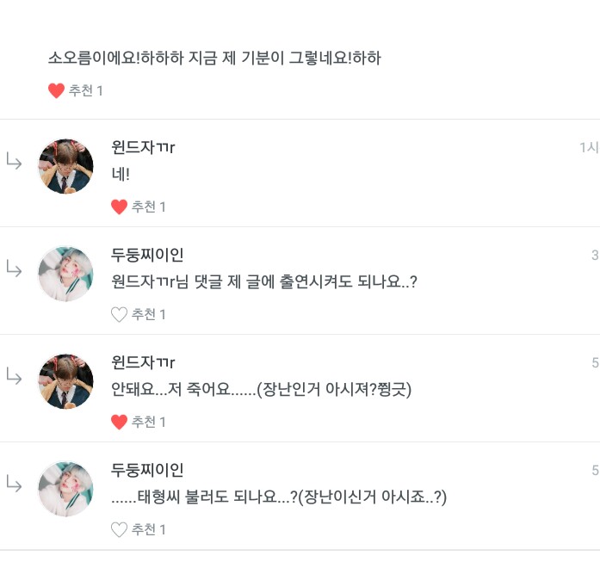Open 원드자ㄲr's avatar on the 네! reply

point(65,166)
